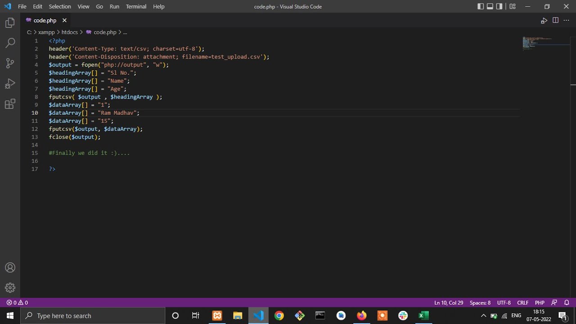Click the C: breadcrumb root

pos(29,32)
